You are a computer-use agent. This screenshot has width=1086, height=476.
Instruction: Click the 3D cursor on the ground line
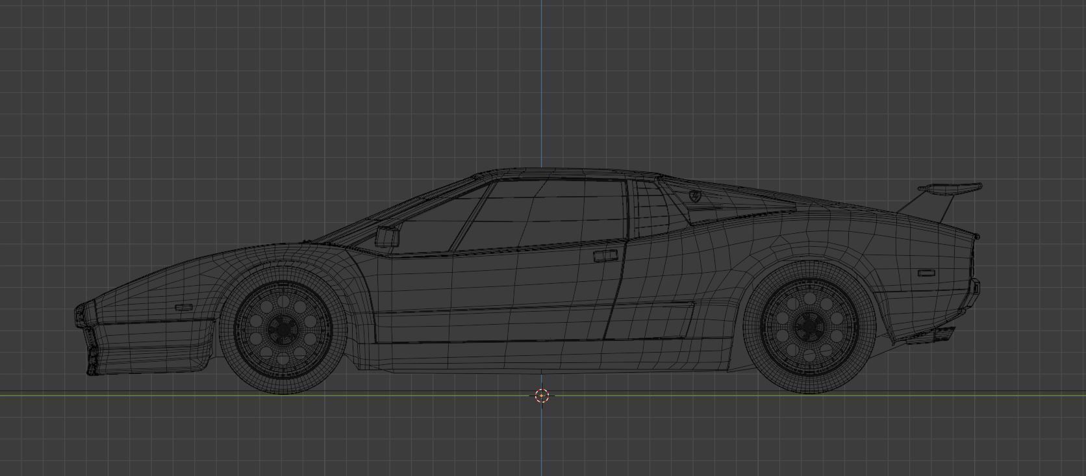point(542,395)
